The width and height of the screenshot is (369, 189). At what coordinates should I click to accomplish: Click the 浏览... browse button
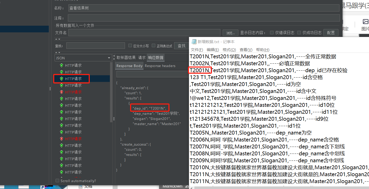point(230,33)
